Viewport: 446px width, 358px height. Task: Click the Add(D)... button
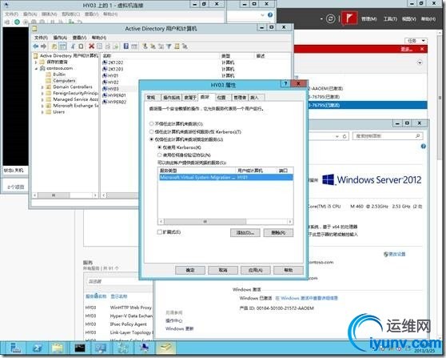click(x=245, y=232)
